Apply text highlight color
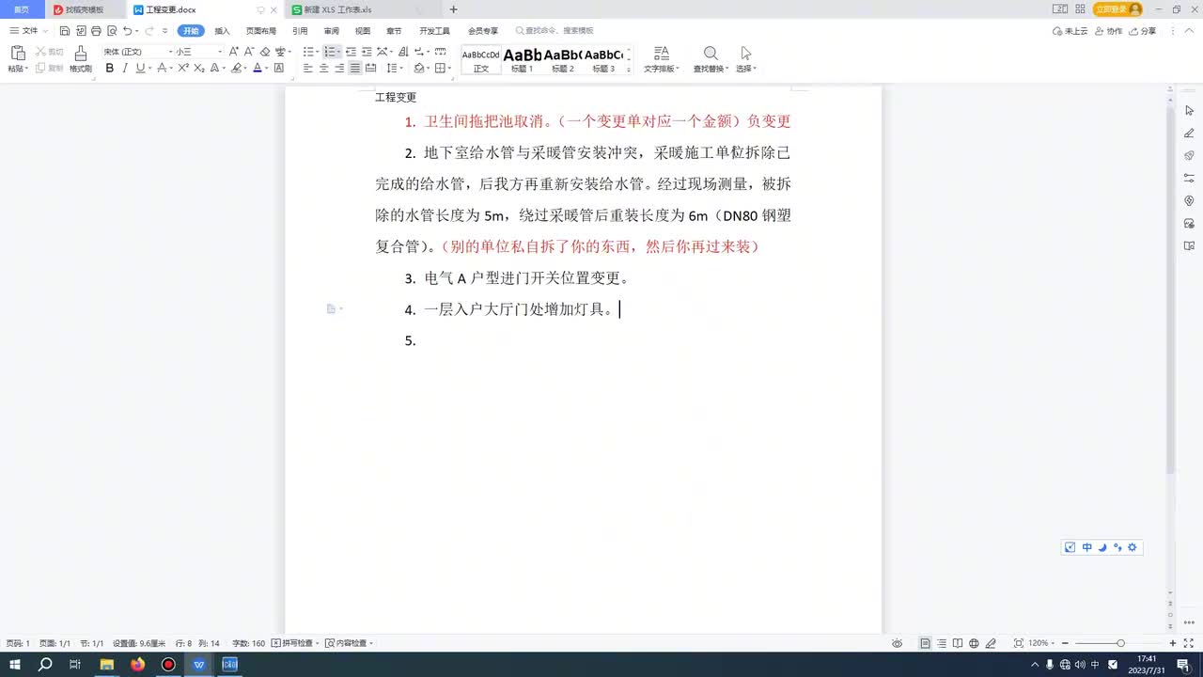 click(x=237, y=69)
